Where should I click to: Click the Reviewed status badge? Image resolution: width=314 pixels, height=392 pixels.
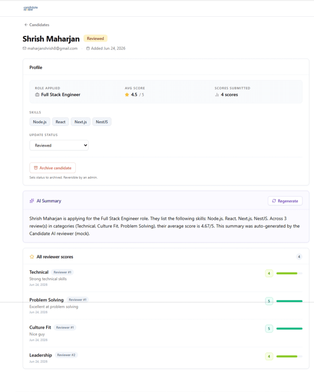pyautogui.click(x=95, y=38)
